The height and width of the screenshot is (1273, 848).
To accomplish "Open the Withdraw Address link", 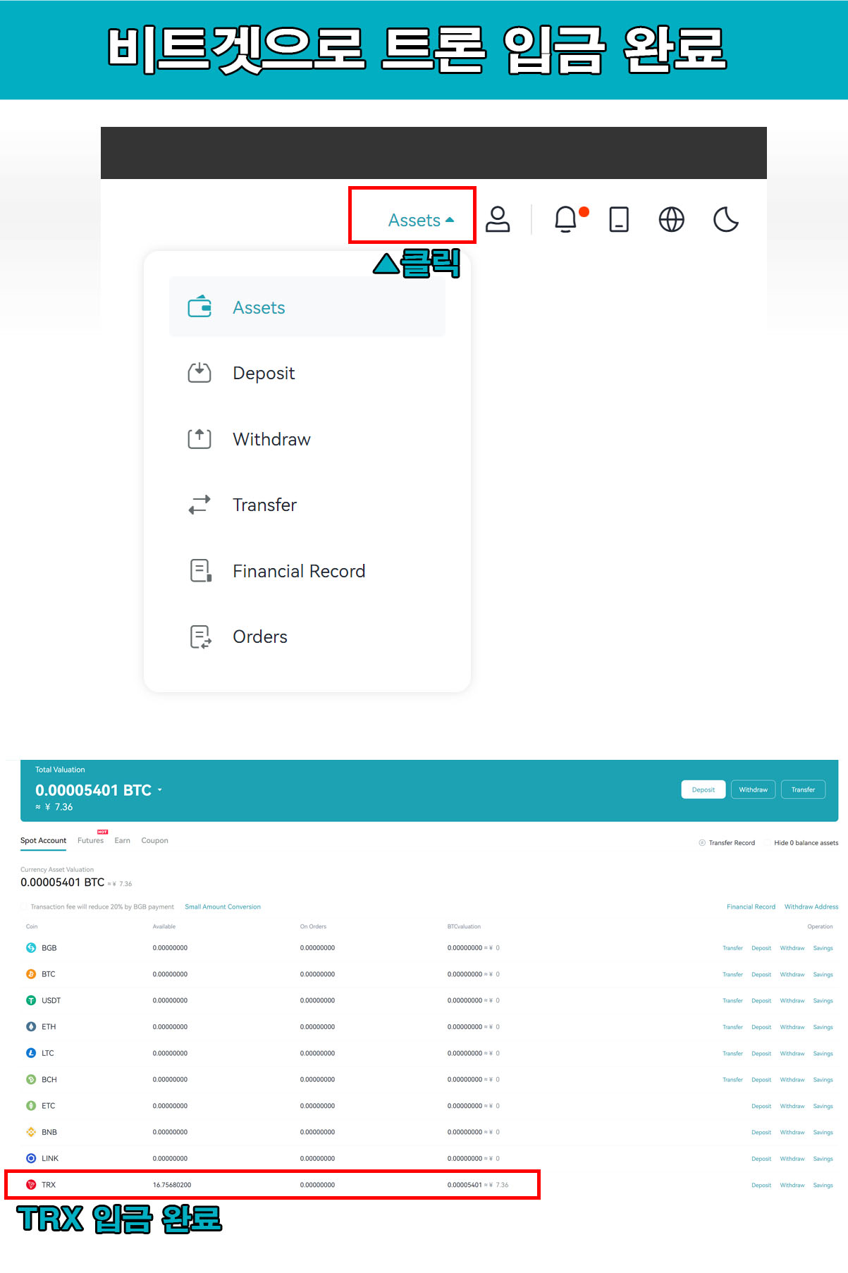I will (811, 906).
